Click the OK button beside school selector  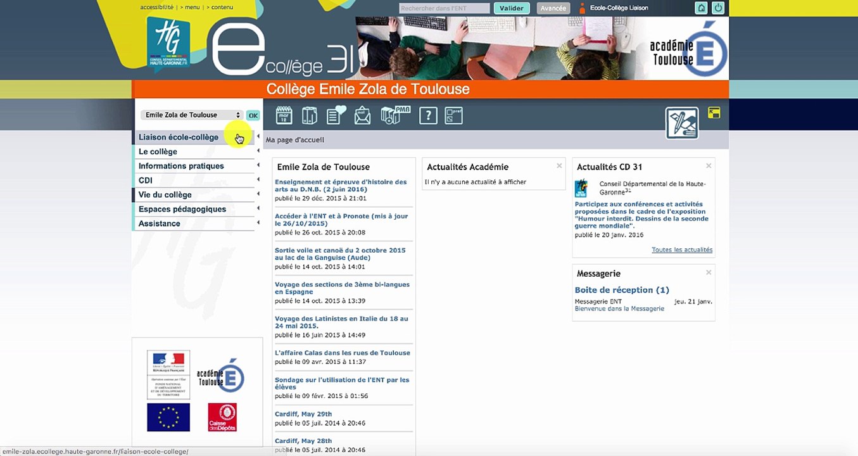pyautogui.click(x=253, y=115)
